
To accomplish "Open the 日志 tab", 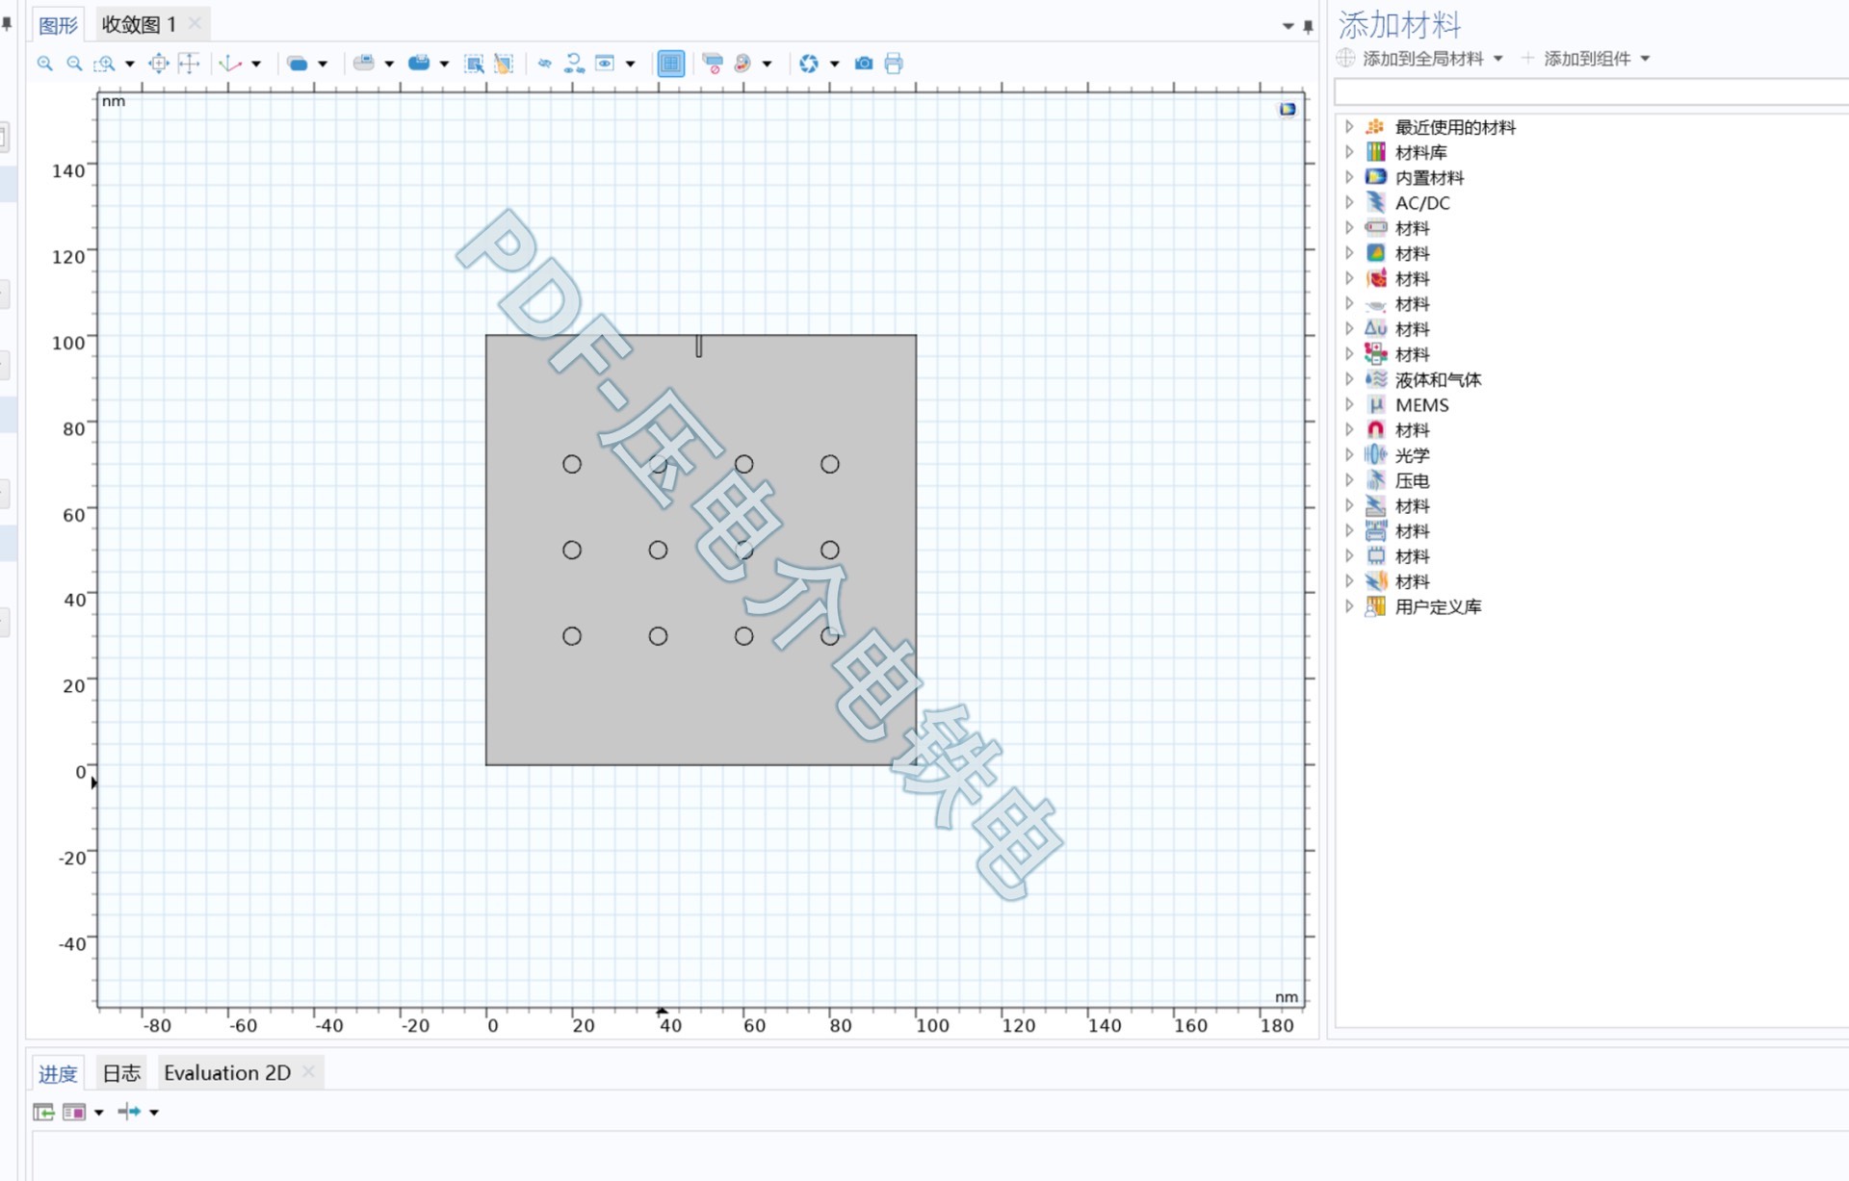I will (121, 1073).
